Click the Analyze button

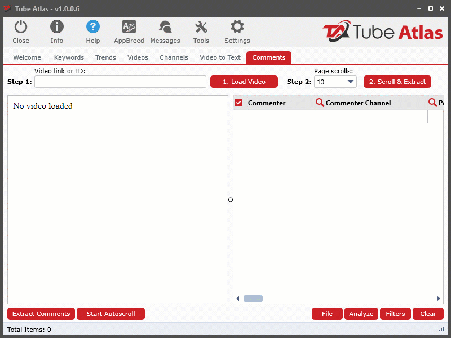pyautogui.click(x=361, y=314)
